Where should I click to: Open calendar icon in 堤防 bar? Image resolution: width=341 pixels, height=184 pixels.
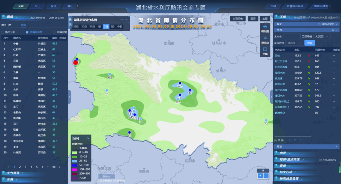point(319,24)
